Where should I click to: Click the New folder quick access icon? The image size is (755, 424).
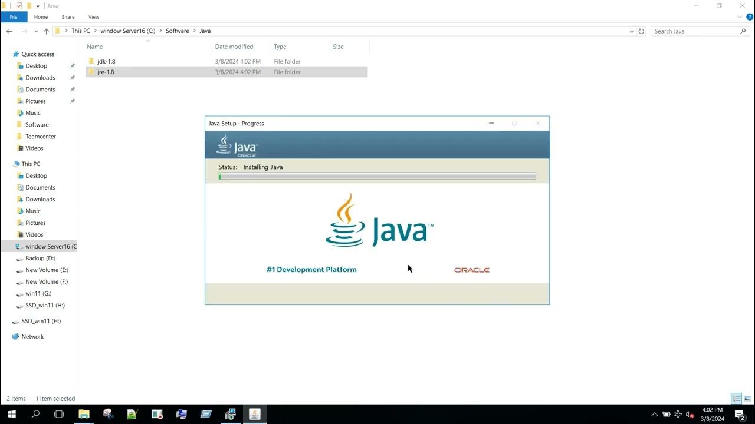coord(28,6)
